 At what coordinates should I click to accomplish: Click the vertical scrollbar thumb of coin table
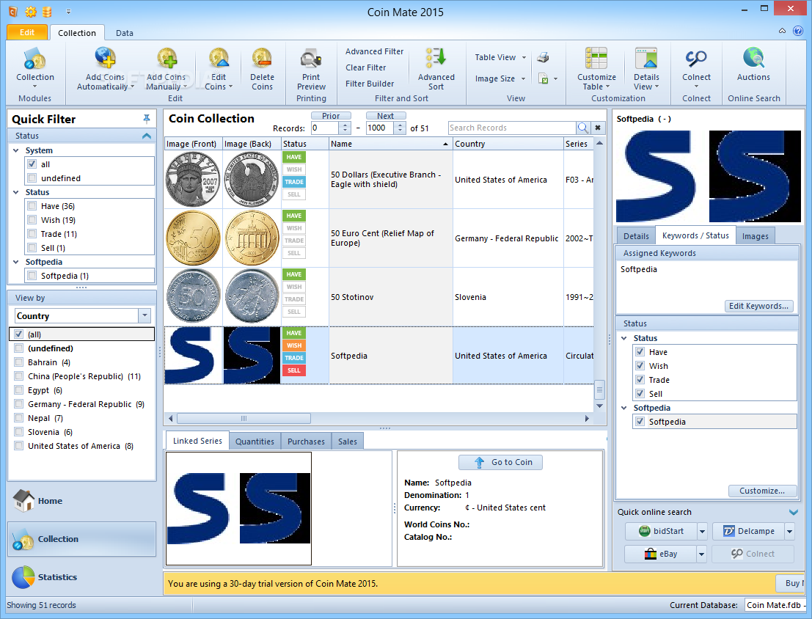pyautogui.click(x=599, y=389)
